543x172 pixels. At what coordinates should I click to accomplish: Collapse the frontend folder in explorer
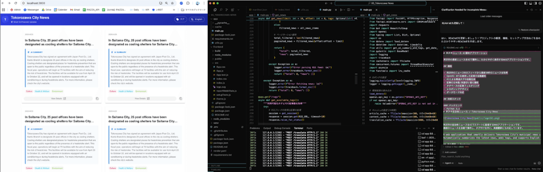pyautogui.click(x=218, y=46)
